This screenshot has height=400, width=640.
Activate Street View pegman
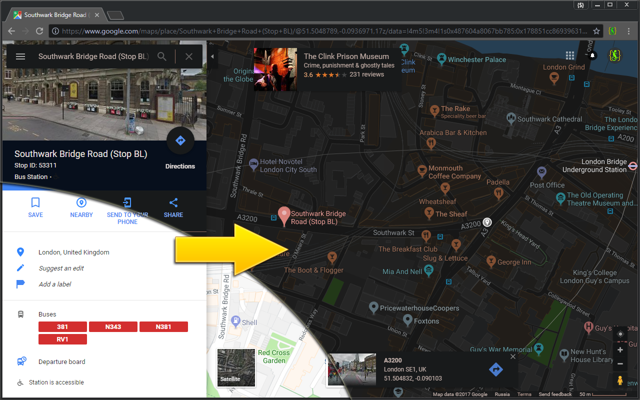pos(620,380)
